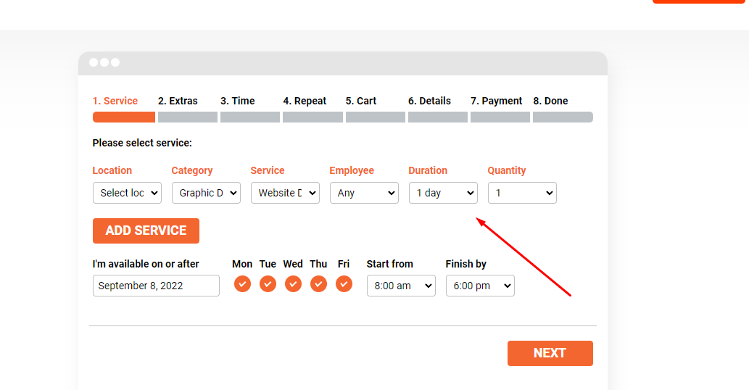Open the Finish by 6:00 pm selector

point(480,286)
